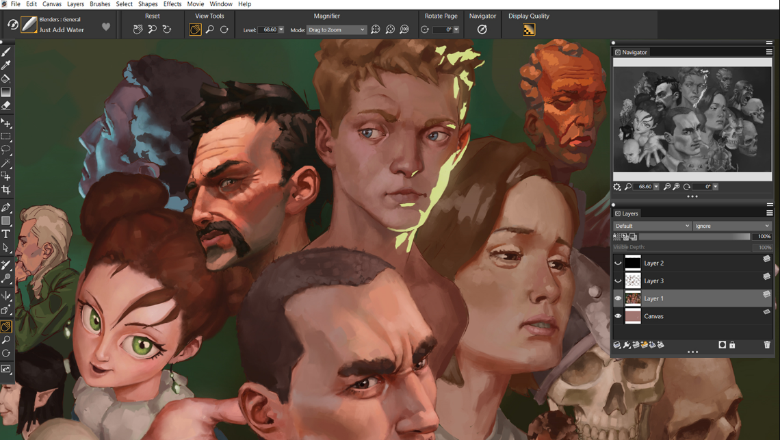Open the File menu
Image resolution: width=780 pixels, height=440 pixels.
(x=16, y=4)
